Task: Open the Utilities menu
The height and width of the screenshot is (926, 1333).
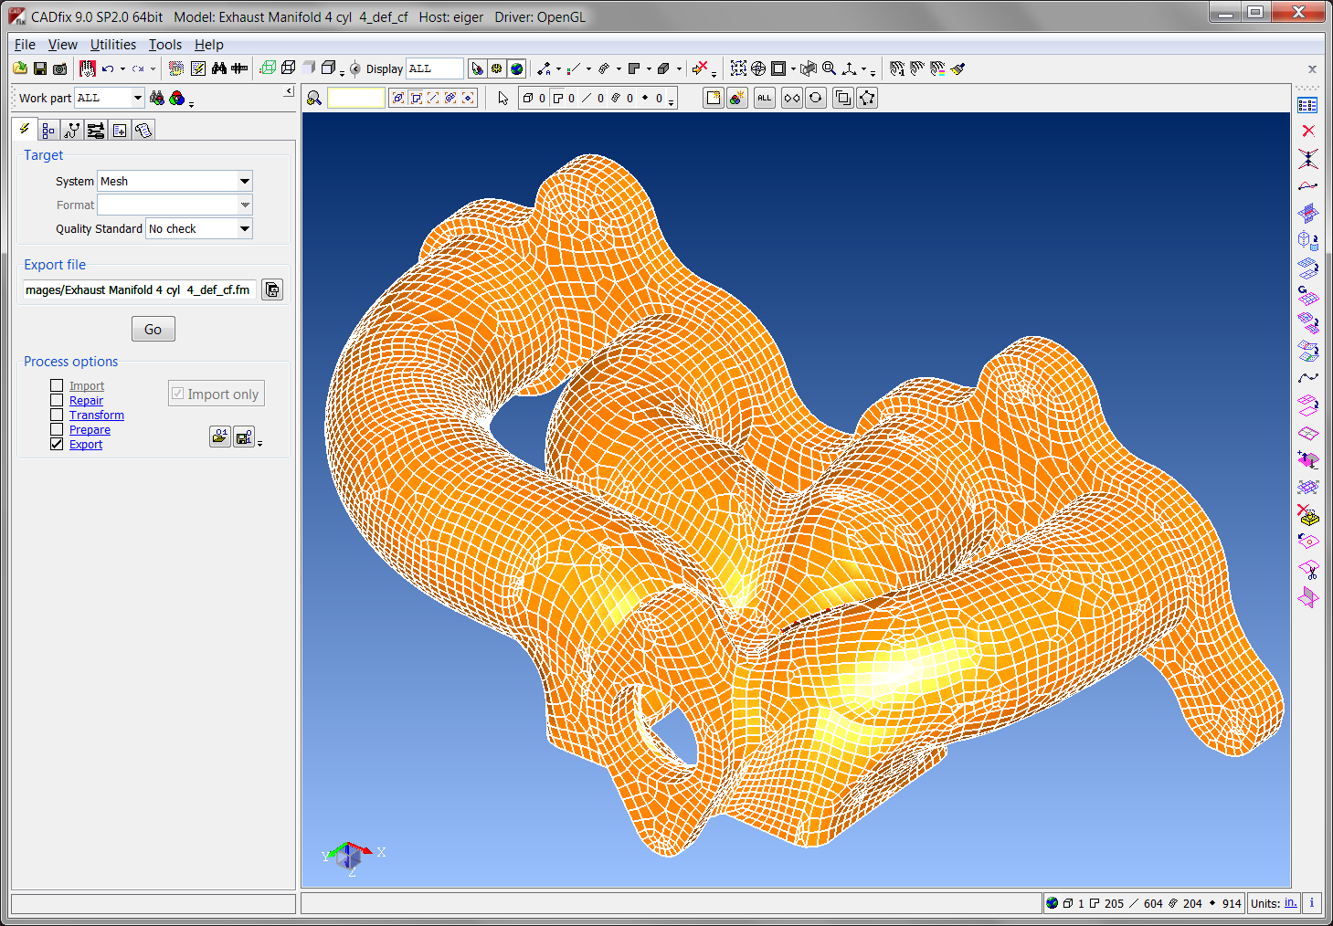Action: click(112, 44)
